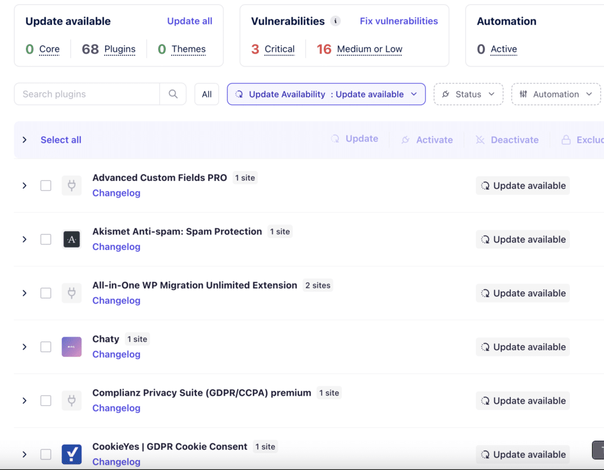The width and height of the screenshot is (604, 470).
Task: Click Update available badge for All-in-One WP Migration
Action: click(523, 293)
